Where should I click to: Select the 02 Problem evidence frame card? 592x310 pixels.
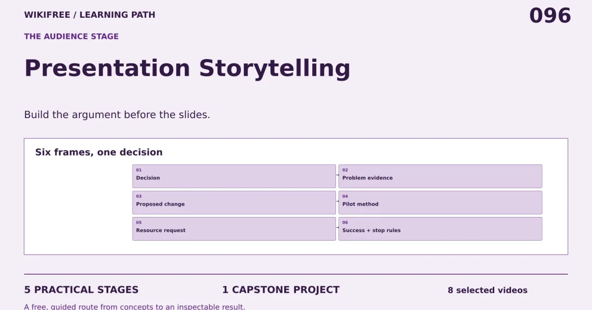(440, 176)
